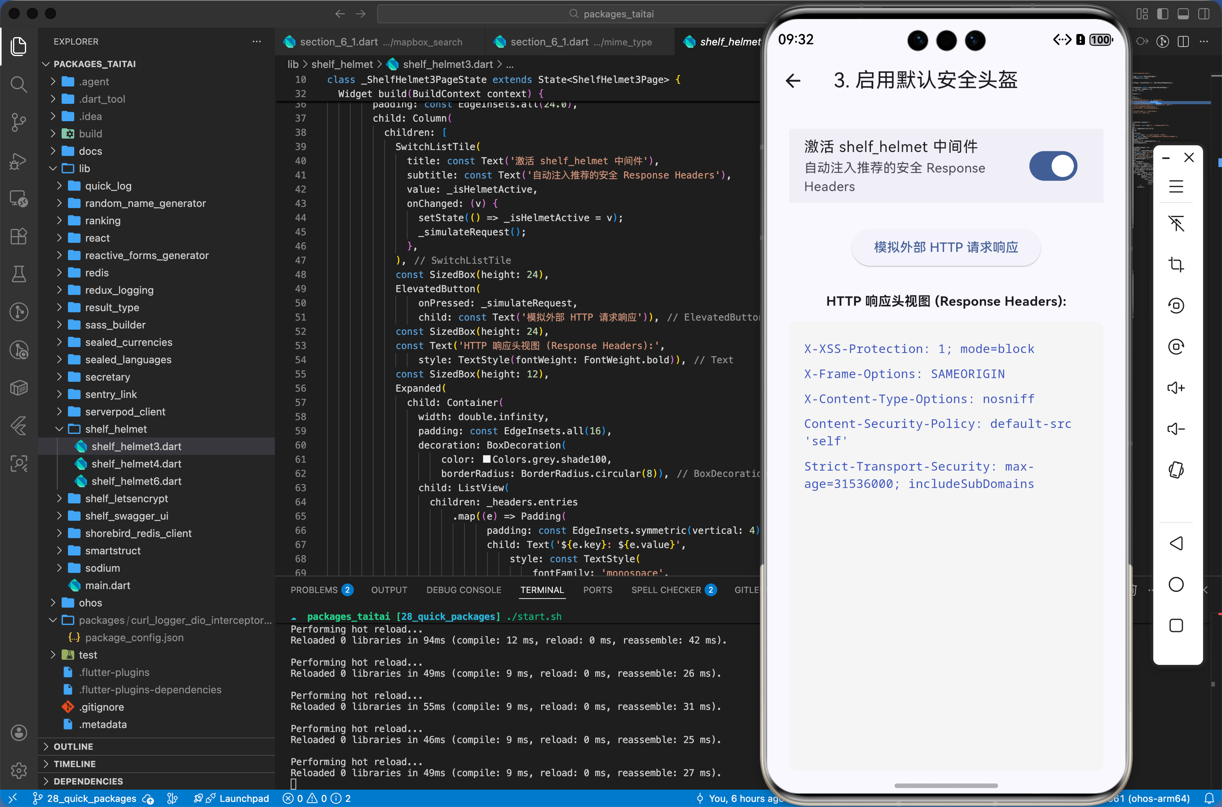Collapse the shelf_helmet folder

[x=115, y=429]
